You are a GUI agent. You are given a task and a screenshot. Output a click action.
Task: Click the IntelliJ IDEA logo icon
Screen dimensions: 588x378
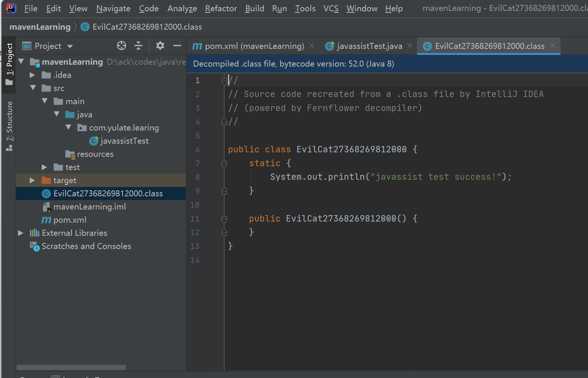coord(11,8)
